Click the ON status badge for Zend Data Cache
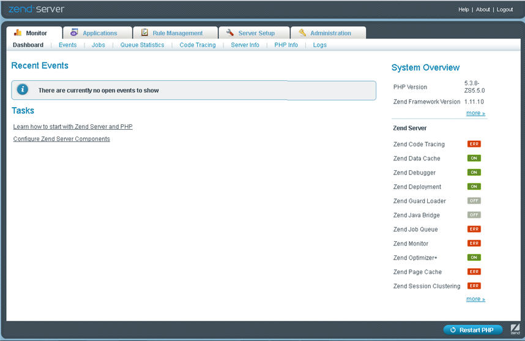This screenshot has height=341, width=525. tap(474, 159)
